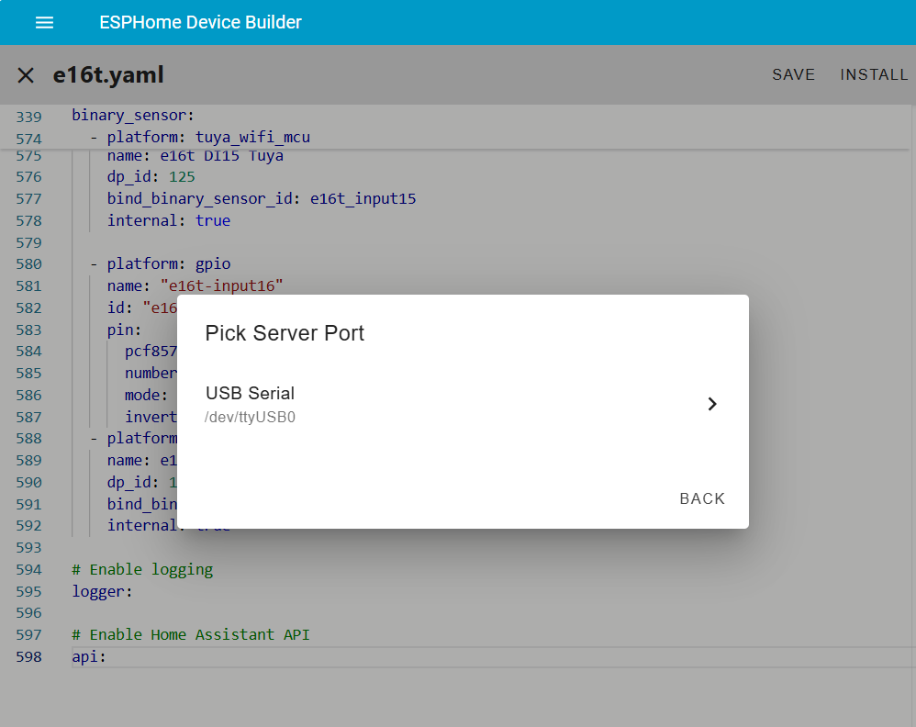Click the '# Enable logging' comment line
Viewport: 916px width, 727px height.
pos(142,570)
